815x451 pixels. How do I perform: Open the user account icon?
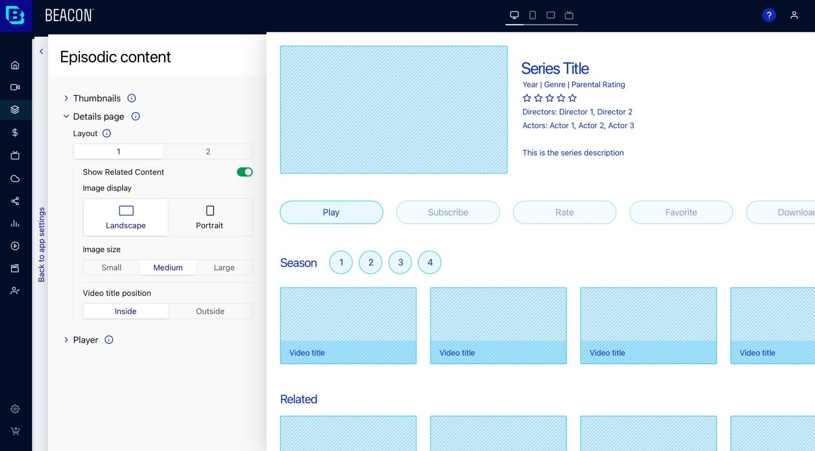(x=794, y=15)
